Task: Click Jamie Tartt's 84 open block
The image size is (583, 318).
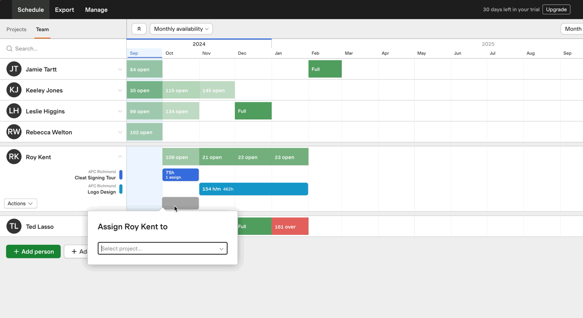Action: point(144,69)
